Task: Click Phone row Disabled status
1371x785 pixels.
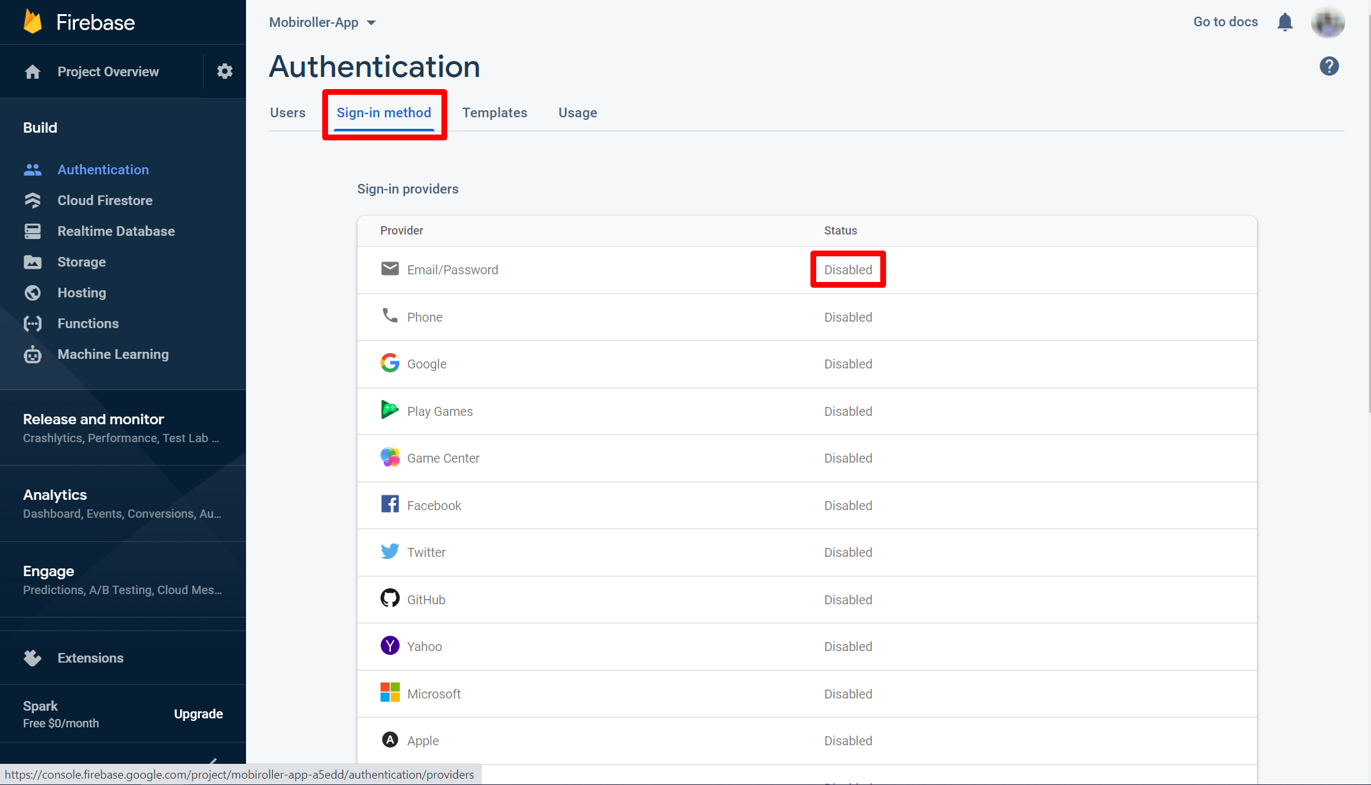Action: 848,317
